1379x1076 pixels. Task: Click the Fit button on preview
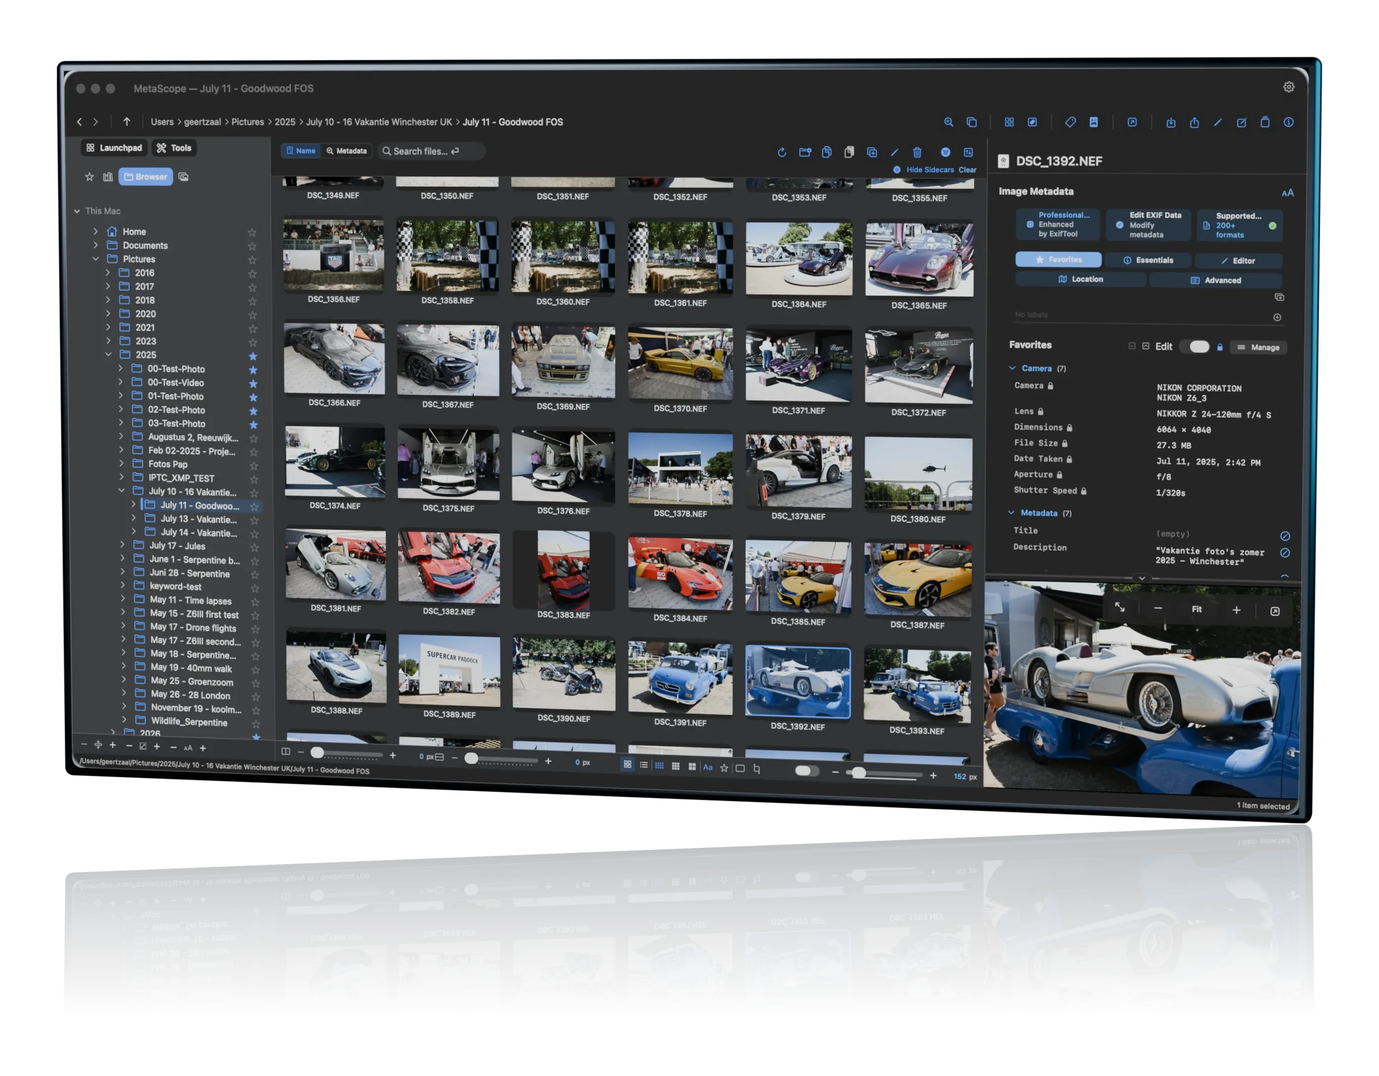tap(1196, 609)
